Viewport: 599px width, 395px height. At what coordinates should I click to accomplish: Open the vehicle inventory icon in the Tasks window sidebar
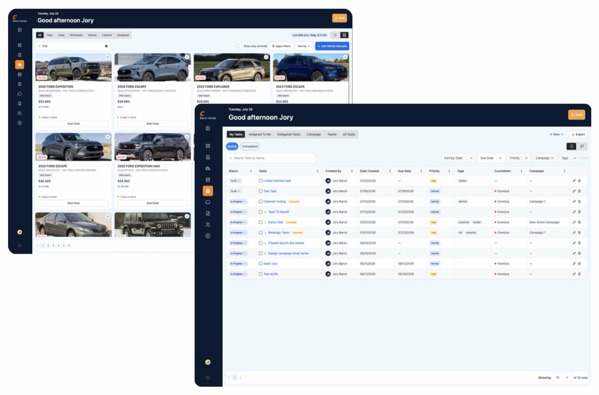(208, 168)
